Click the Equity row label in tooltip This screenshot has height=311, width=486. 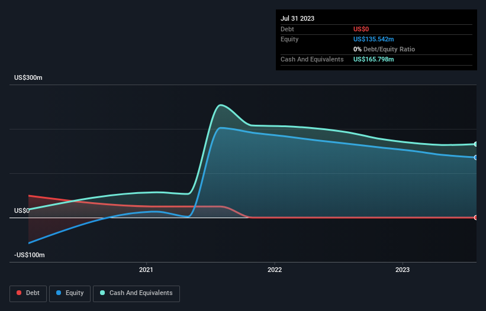coord(289,39)
